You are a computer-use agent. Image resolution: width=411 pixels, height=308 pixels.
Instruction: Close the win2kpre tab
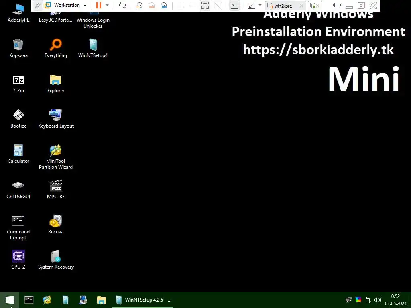[x=302, y=6]
